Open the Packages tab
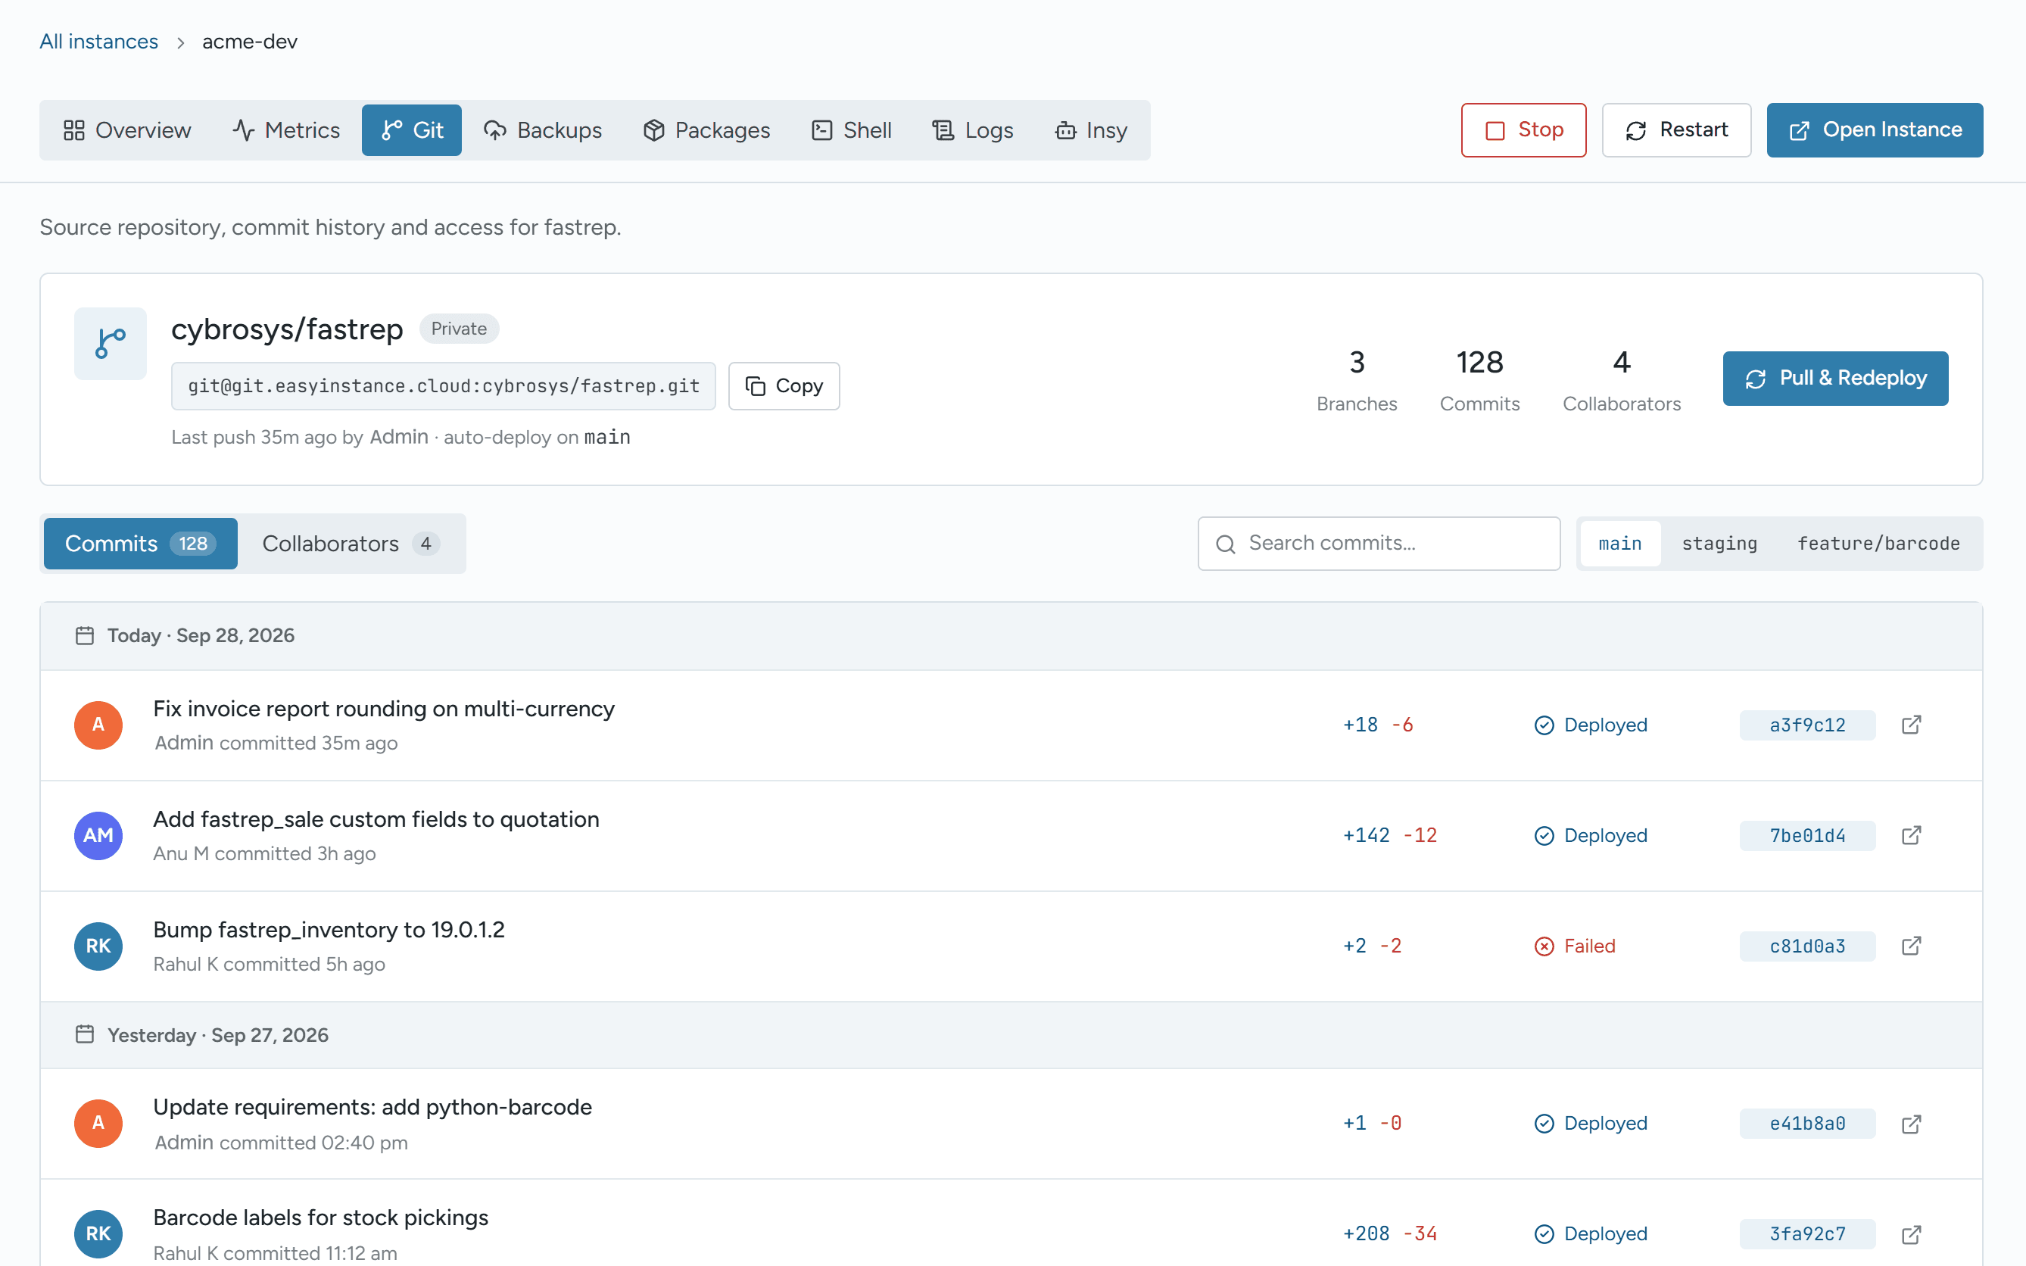The image size is (2026, 1266). pyautogui.click(x=706, y=129)
